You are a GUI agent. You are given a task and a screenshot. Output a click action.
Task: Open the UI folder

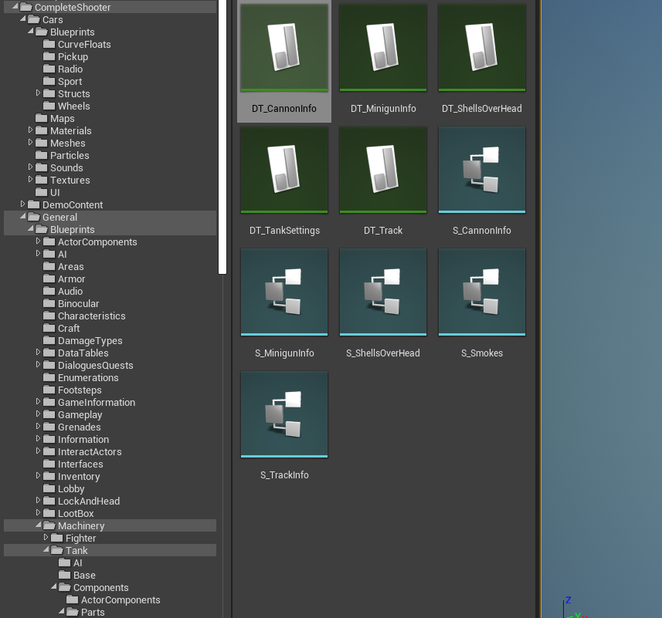(47, 193)
